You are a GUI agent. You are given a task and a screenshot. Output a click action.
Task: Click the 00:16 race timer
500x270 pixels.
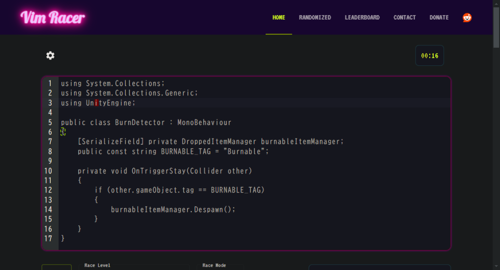(430, 56)
